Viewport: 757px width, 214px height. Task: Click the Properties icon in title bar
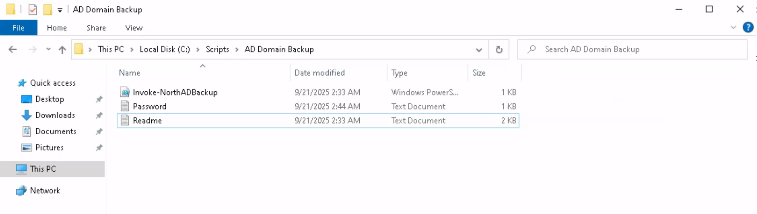click(x=32, y=9)
